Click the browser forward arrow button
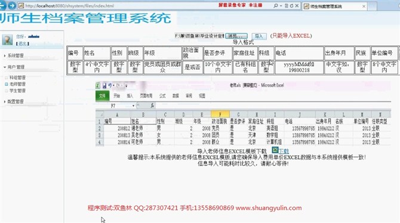 [12, 5]
